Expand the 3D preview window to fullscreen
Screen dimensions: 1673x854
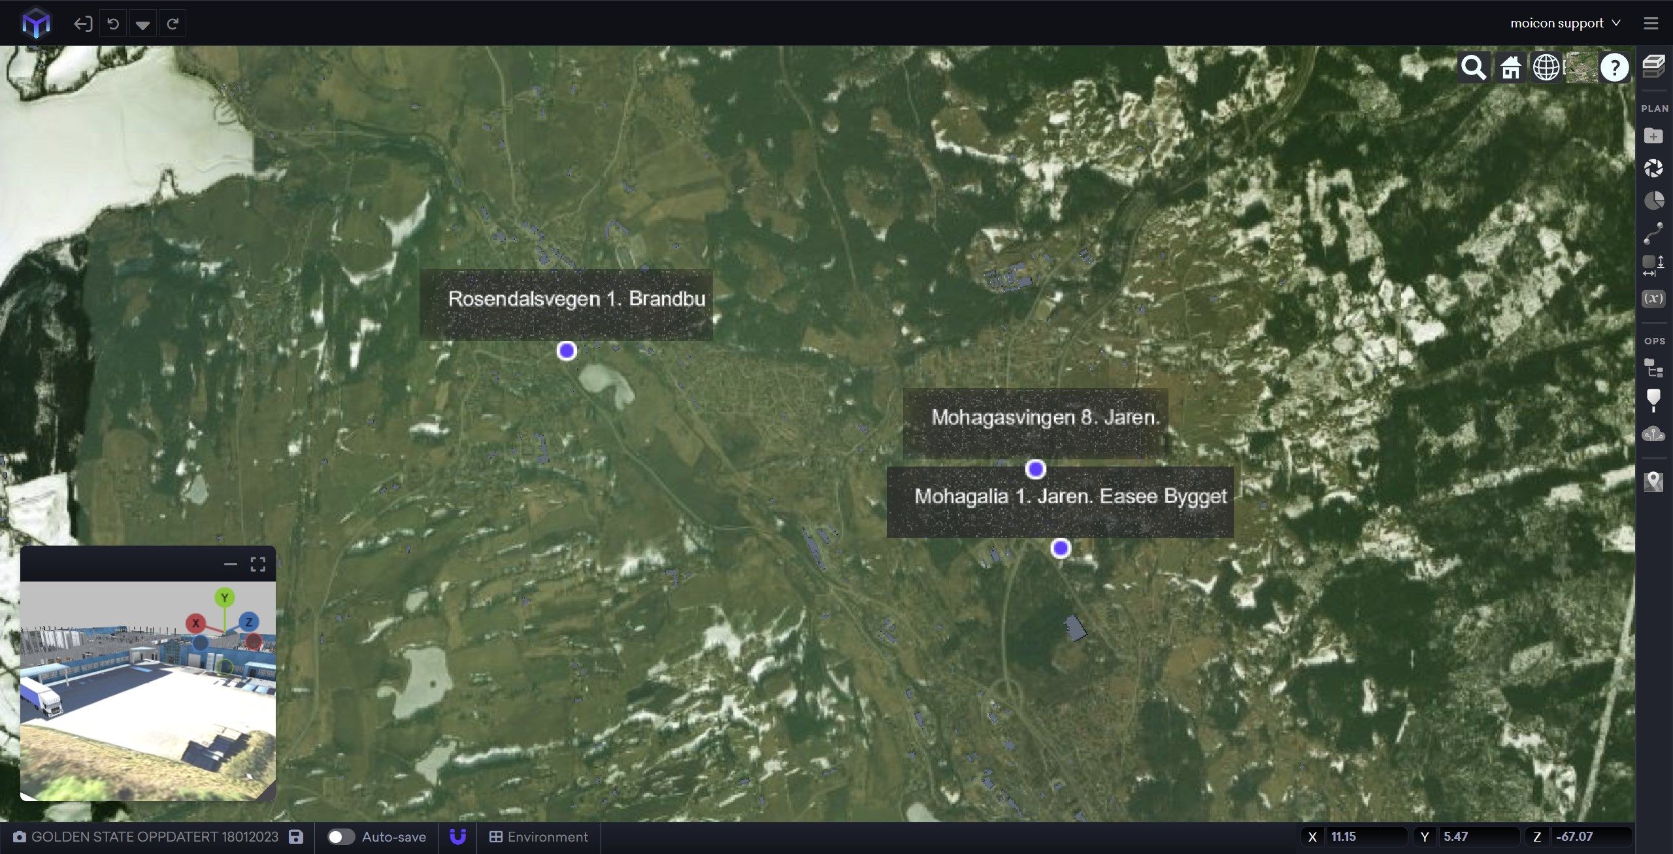click(x=258, y=565)
